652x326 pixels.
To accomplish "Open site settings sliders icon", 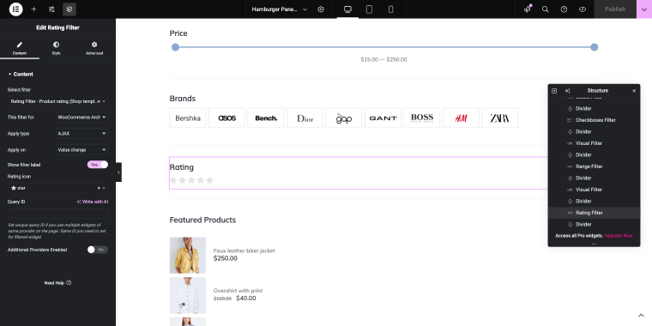I will 51,9.
